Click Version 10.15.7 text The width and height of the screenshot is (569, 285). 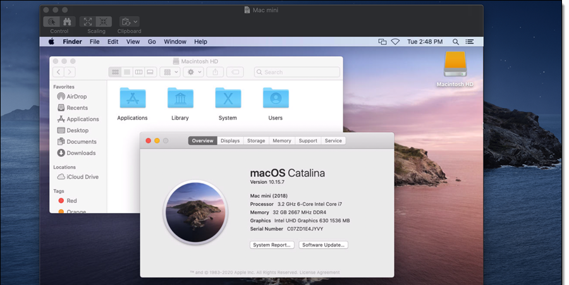[x=267, y=182]
